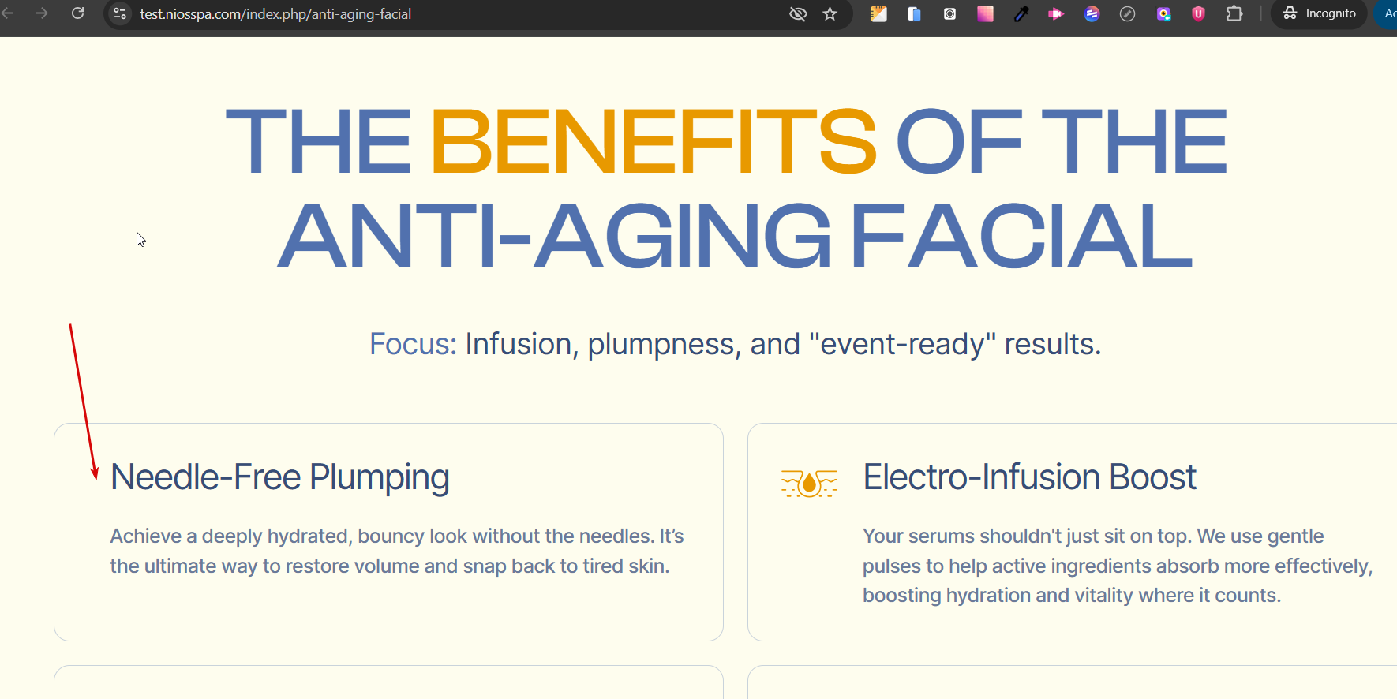
Task: Click paragraph starting 'Achieve a deeply hydrated'
Action: 396,551
